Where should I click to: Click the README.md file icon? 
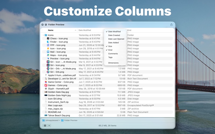pos(46,112)
